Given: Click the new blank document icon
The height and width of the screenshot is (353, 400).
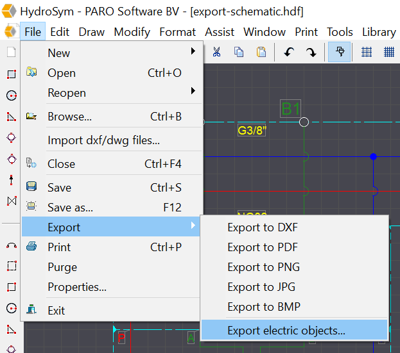Looking at the screenshot, I should pos(11,52).
